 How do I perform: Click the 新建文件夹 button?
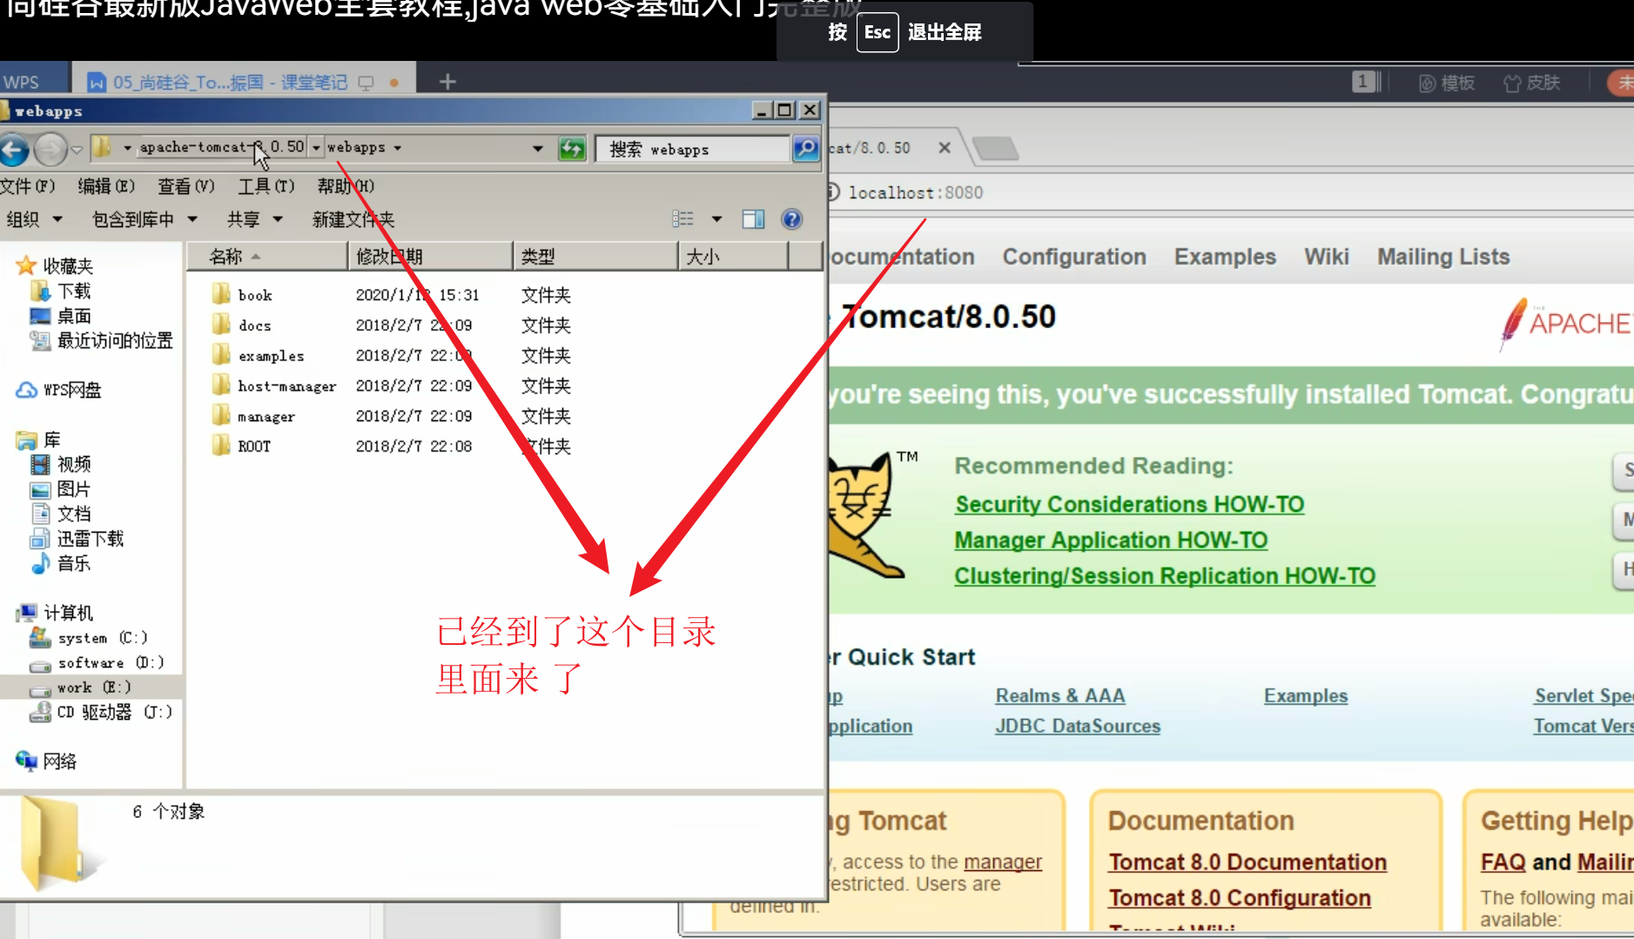coord(353,219)
